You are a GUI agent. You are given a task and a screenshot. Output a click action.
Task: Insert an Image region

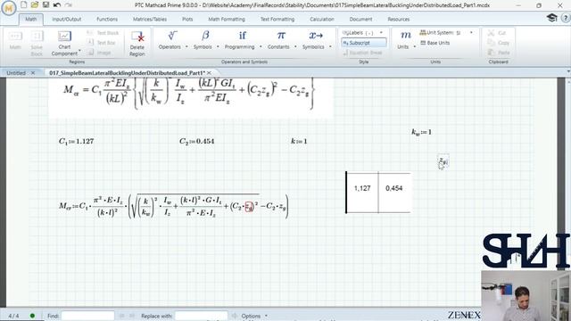pos(100,53)
